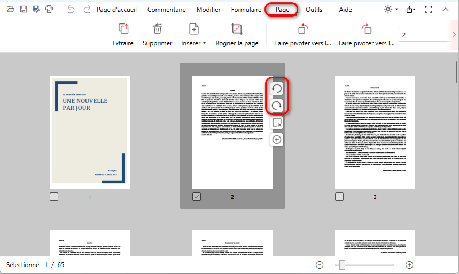Zoom in thumbnails with plus button
Viewport: 459px width, 274px height.
point(409,265)
